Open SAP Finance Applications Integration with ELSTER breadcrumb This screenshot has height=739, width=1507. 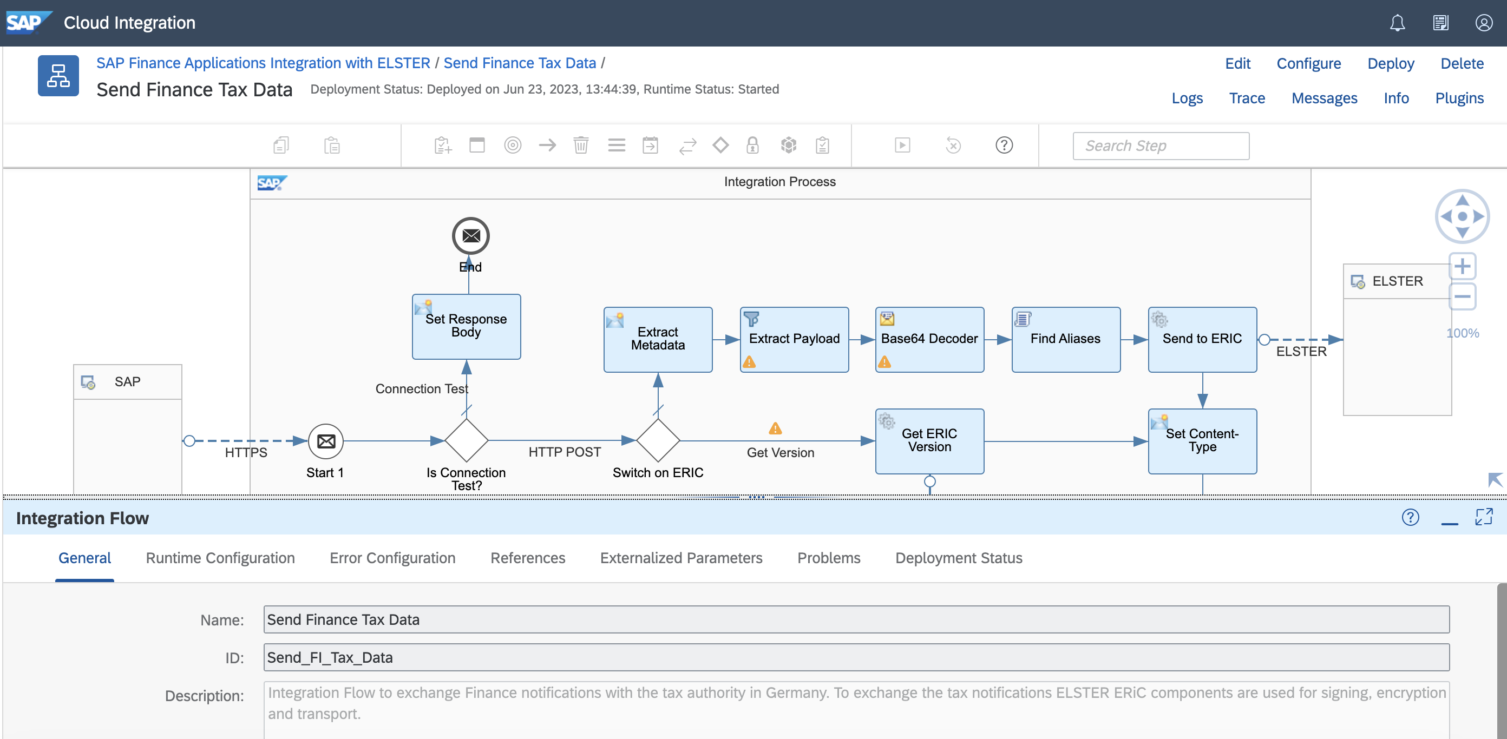(263, 63)
